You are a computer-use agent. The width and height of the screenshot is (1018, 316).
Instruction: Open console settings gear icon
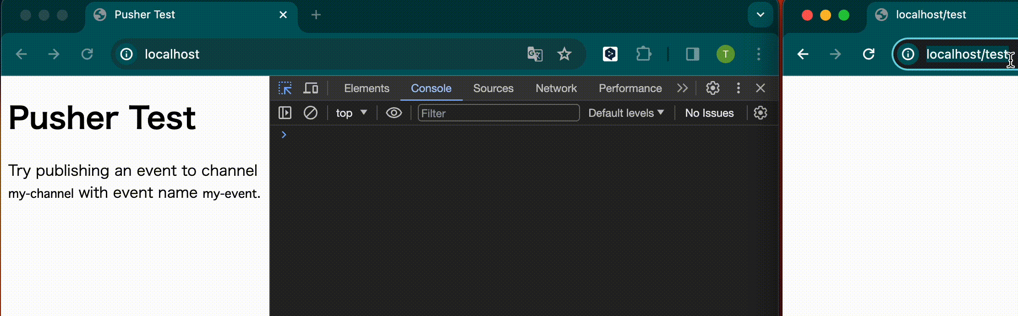(760, 113)
